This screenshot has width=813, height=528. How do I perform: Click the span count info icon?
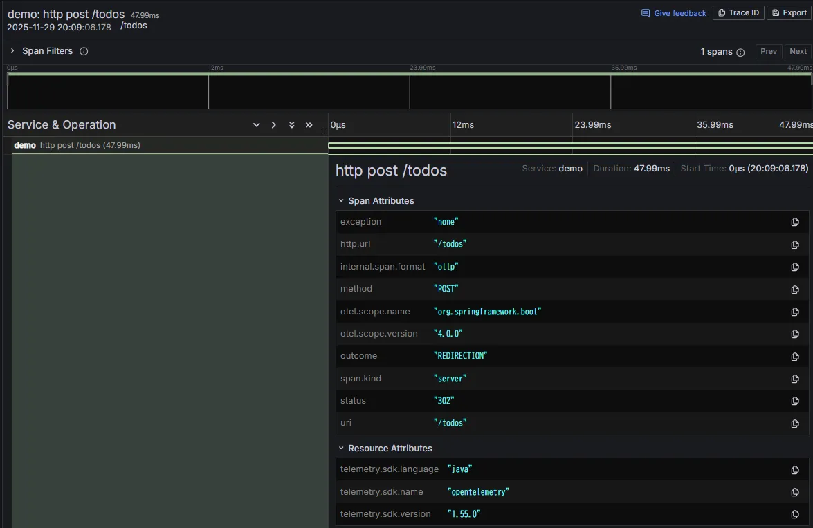click(x=740, y=53)
